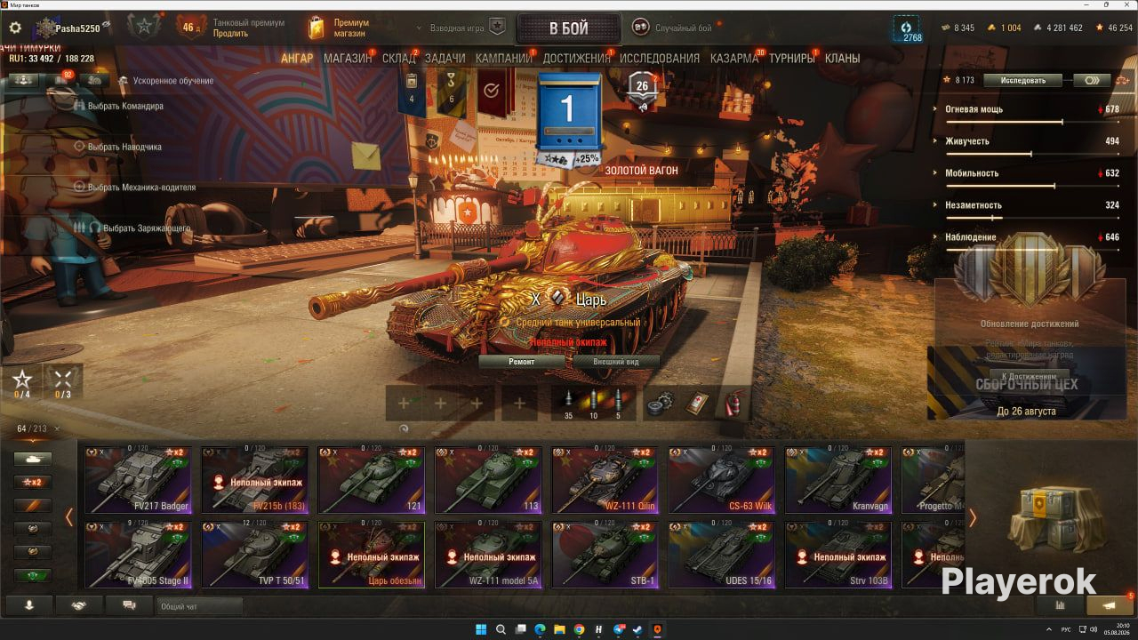Open the КАЗАРМА tab

tap(733, 59)
